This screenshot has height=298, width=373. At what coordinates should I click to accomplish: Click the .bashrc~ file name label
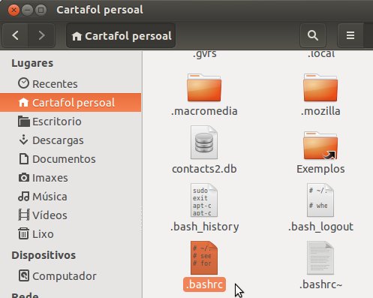point(320,284)
